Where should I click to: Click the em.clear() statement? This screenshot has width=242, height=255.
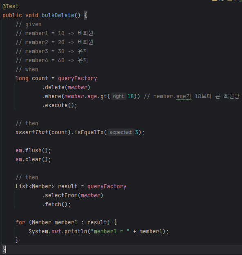[33, 159]
